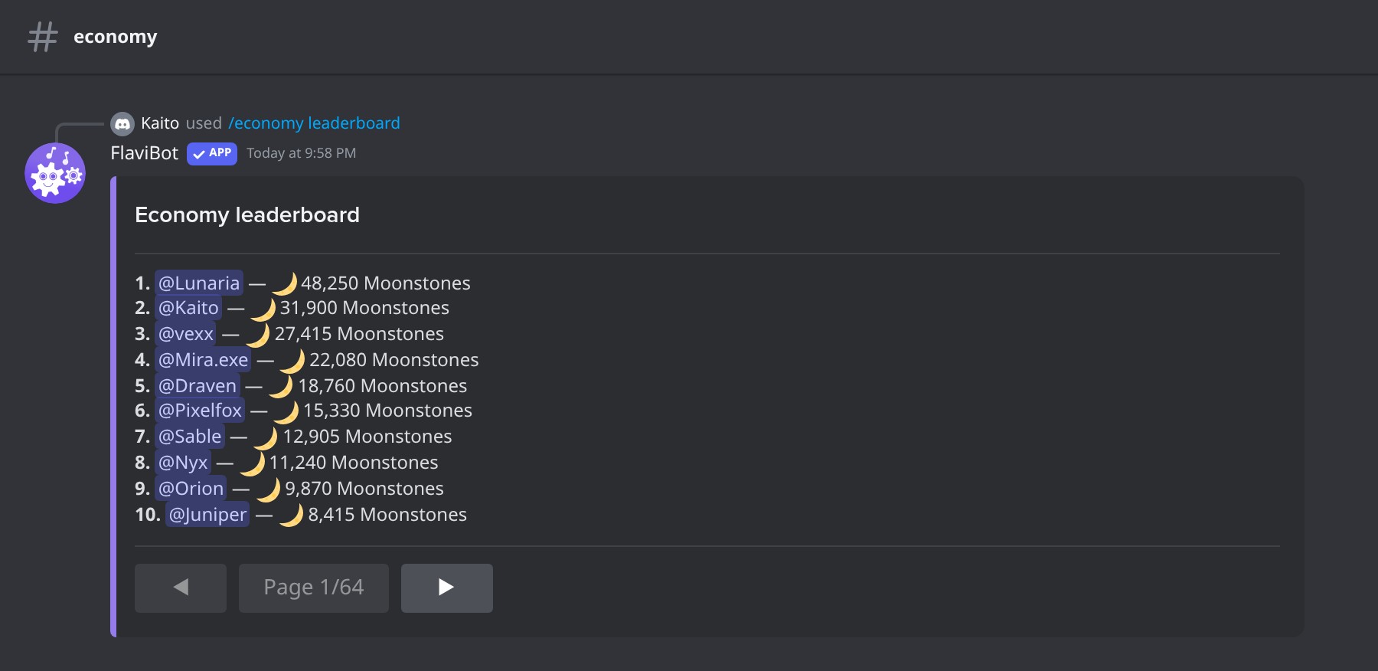Click the Kaito name in command header
The width and height of the screenshot is (1378, 671).
point(160,123)
